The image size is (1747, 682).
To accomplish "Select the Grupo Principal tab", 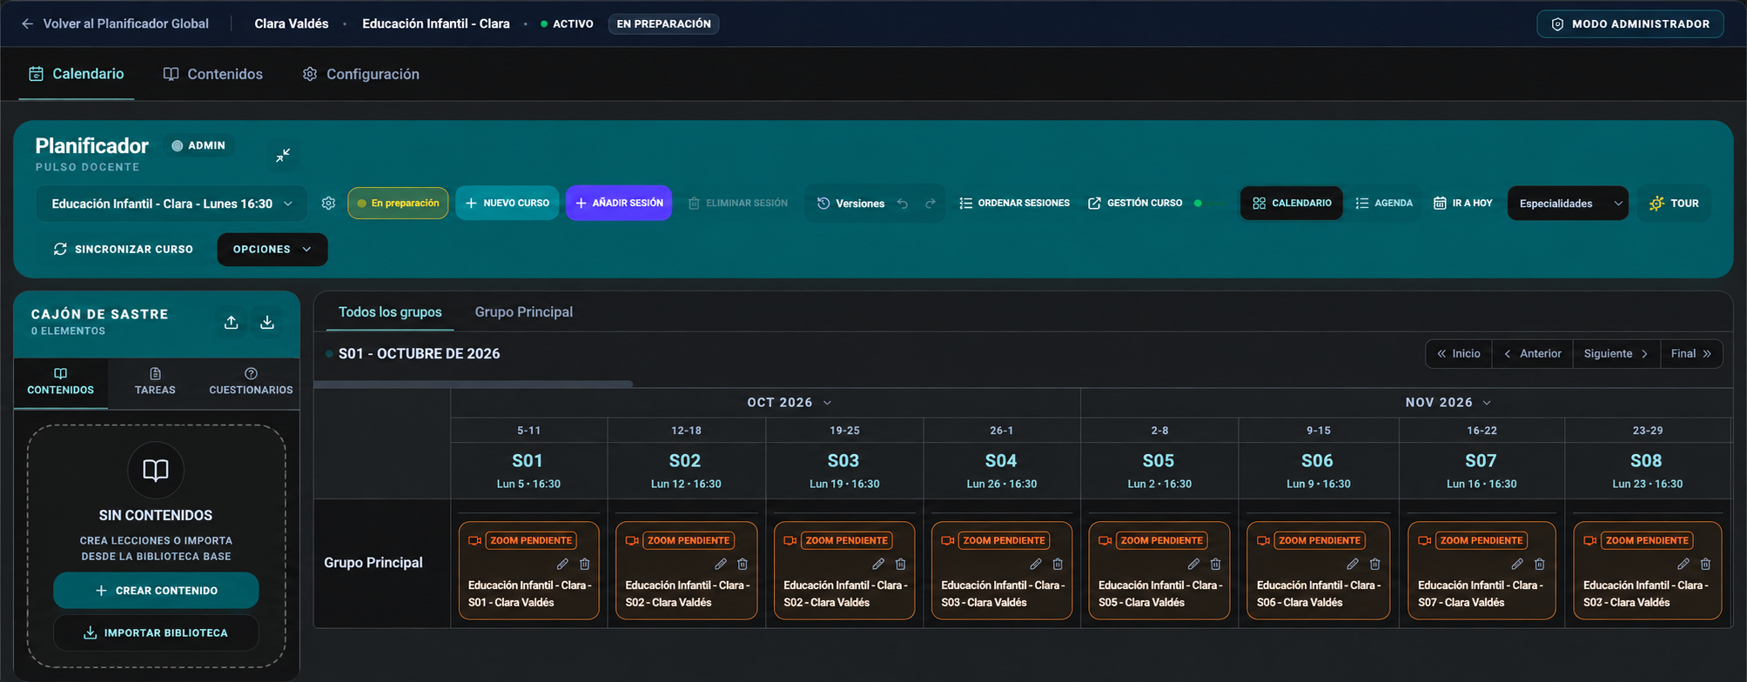I will click(524, 312).
